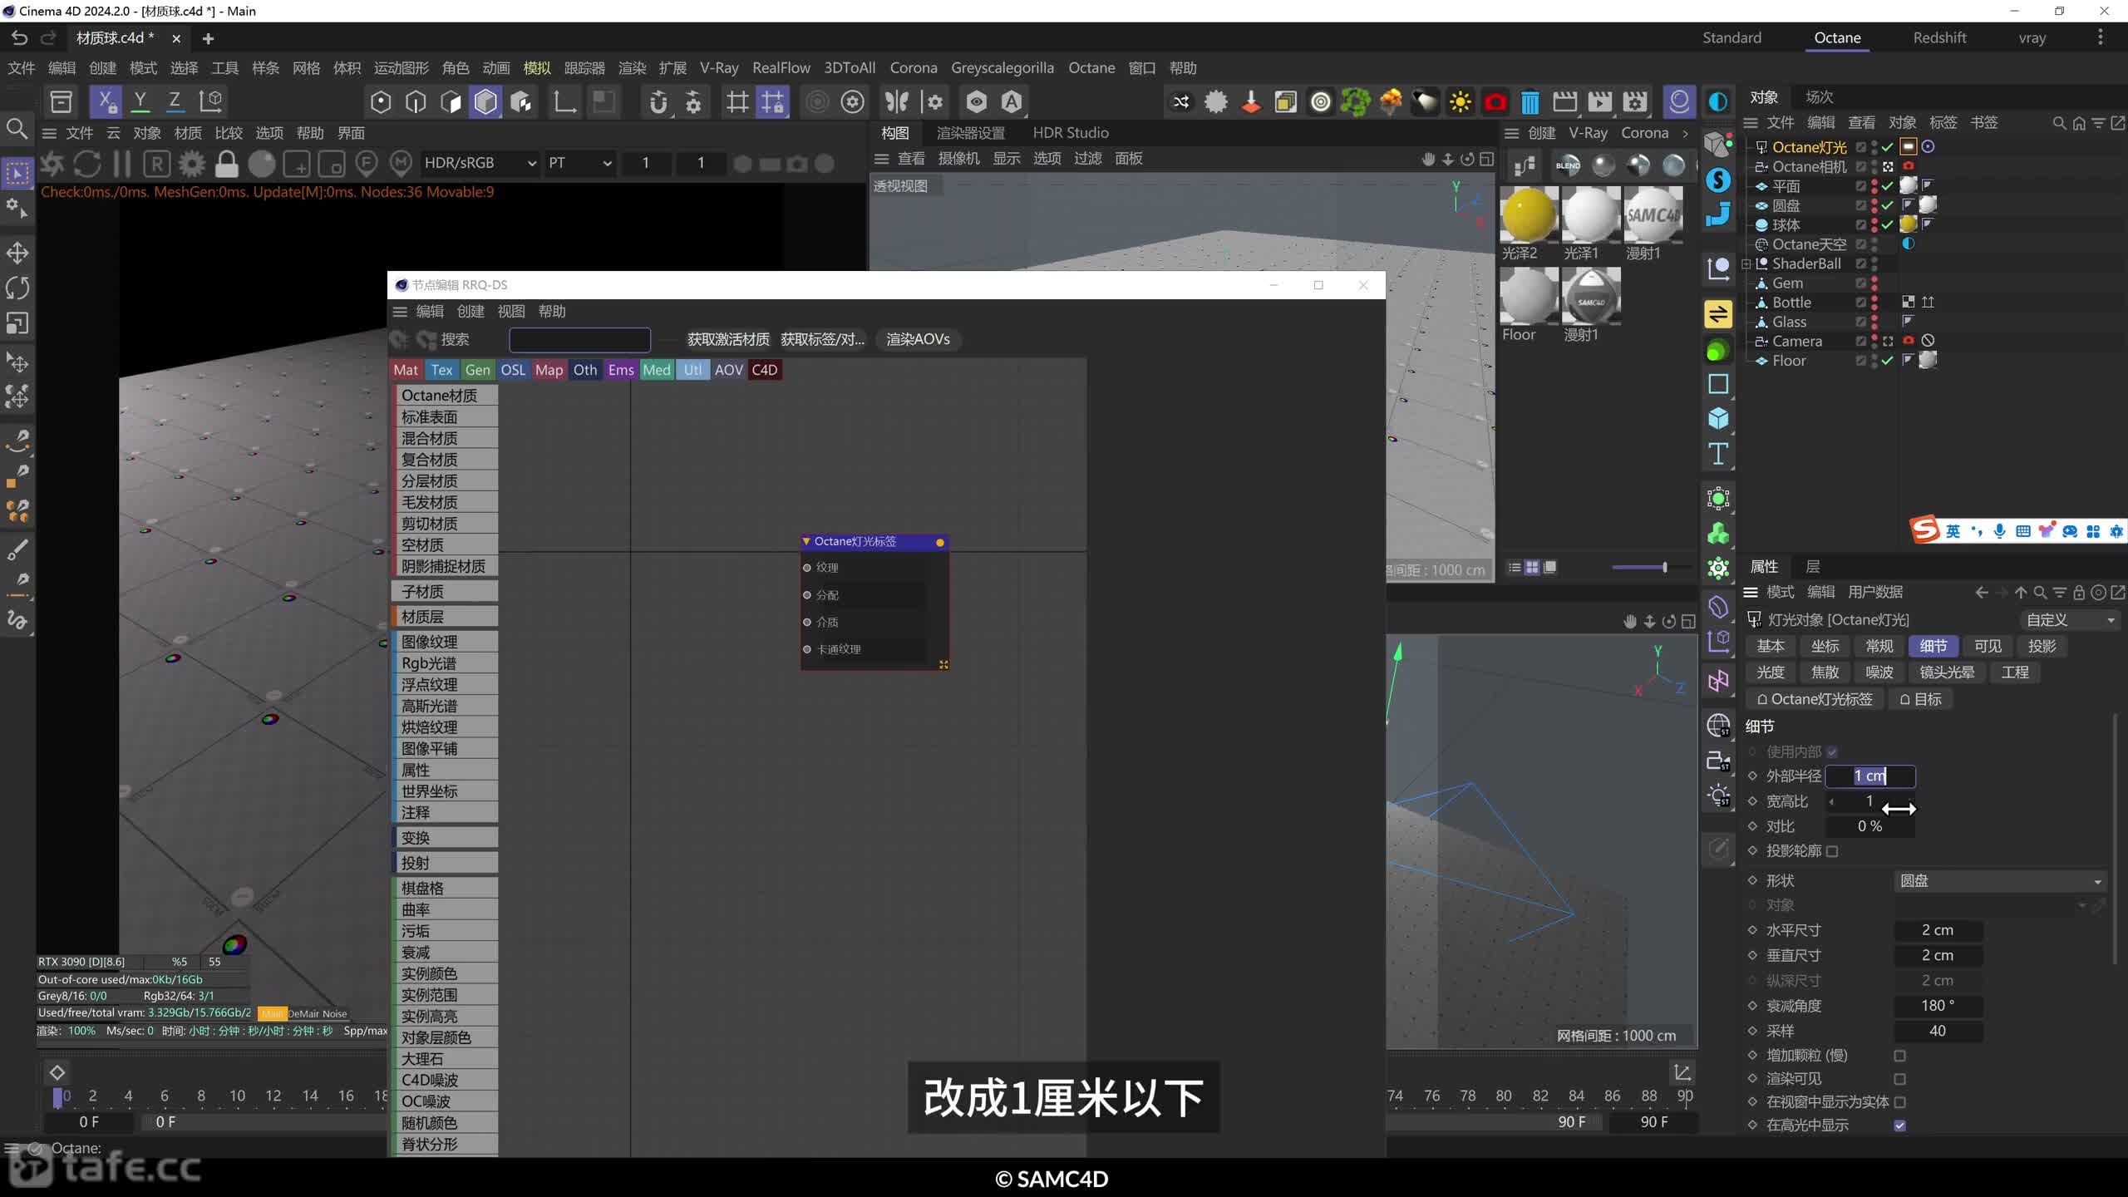Select the Rotate tool in left toolbar

[x=17, y=288]
